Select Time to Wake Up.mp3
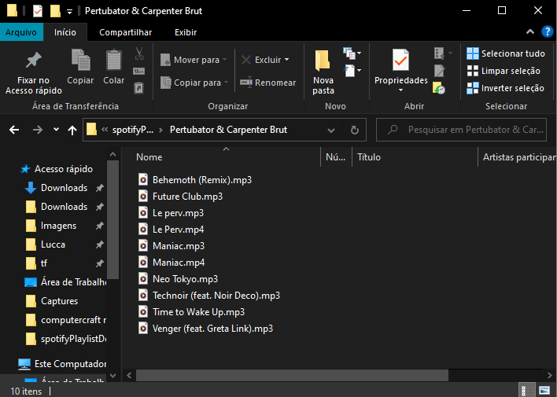 (191, 312)
